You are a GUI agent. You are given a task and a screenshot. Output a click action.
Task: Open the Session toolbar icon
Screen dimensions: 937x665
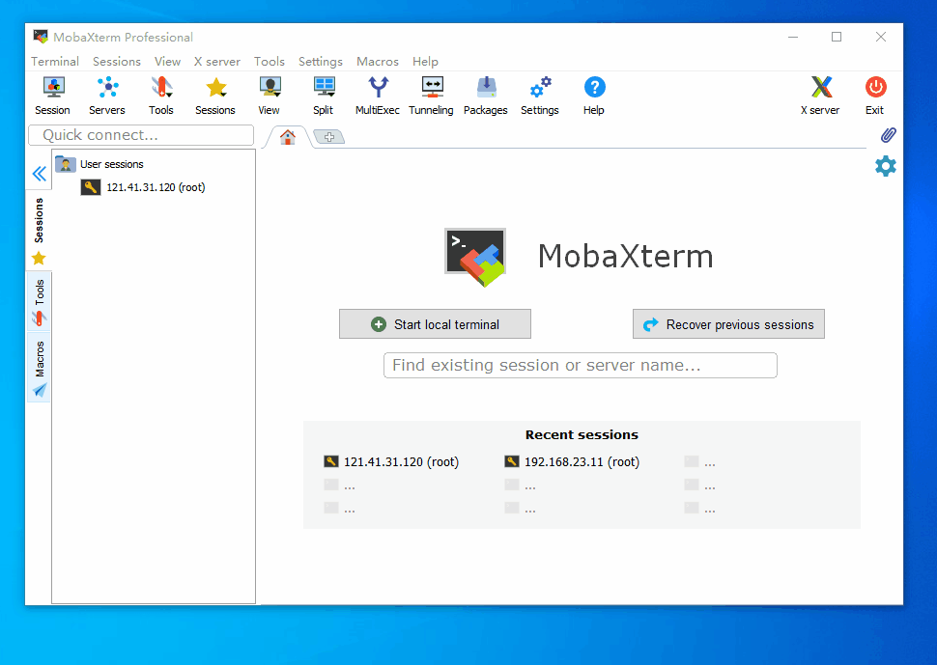click(52, 96)
